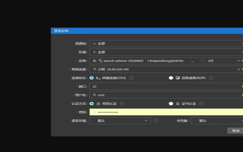The height and width of the screenshot is (152, 243).
Task: Open the 区域 dropdown showing 全部
Action: point(166,52)
